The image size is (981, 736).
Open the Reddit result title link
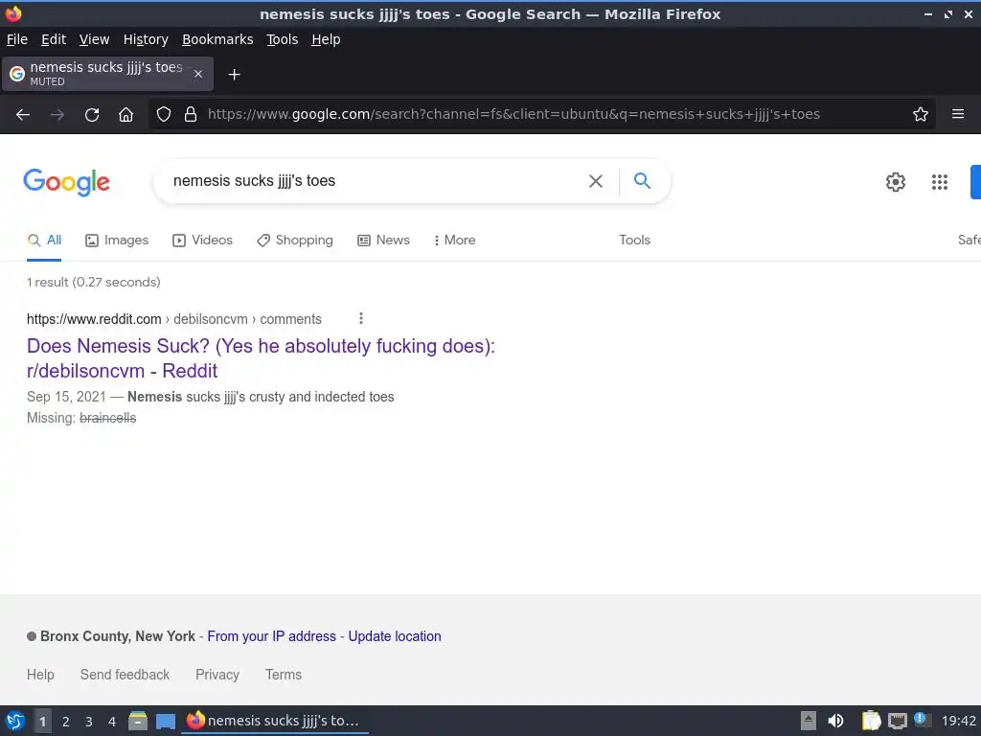[261, 358]
